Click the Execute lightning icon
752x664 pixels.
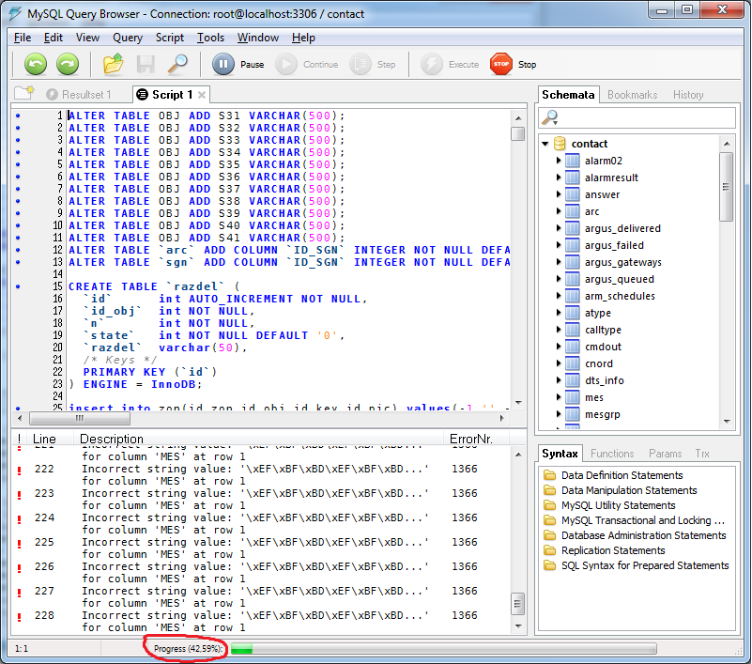pyautogui.click(x=432, y=64)
